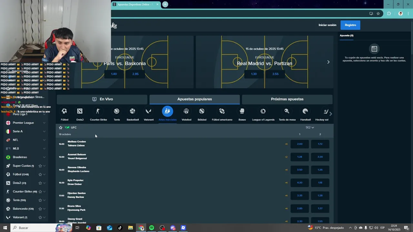Toggle favorite star for Super Cuotas
Image resolution: width=413 pixels, height=232 pixels.
[40, 166]
